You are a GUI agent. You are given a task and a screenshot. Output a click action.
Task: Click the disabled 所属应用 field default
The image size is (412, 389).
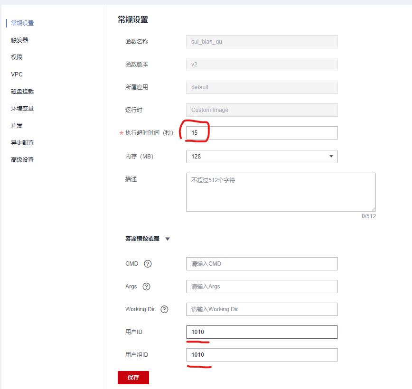[262, 87]
